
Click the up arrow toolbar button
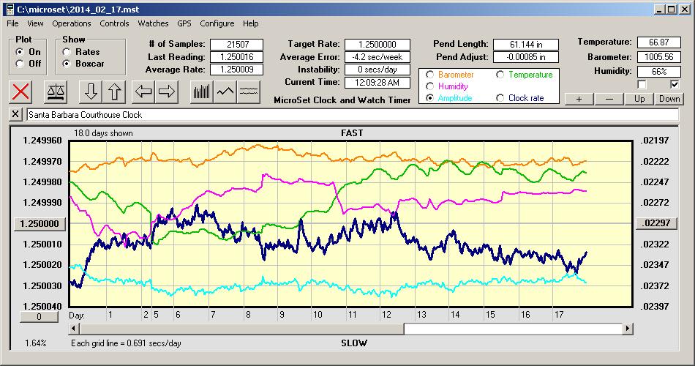click(x=114, y=91)
